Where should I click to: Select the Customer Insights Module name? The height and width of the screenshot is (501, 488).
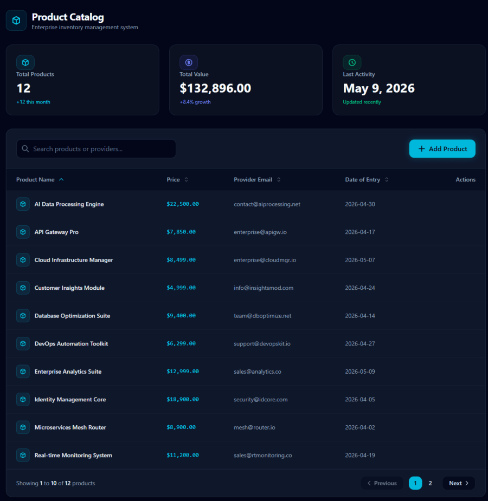point(69,288)
